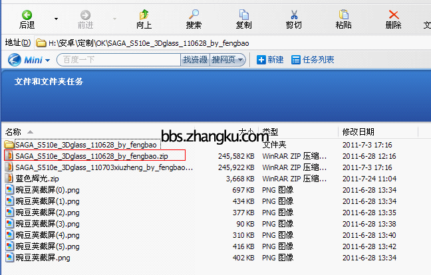Click the folder icon in the address bar
The width and height of the screenshot is (431, 275).
[41, 43]
